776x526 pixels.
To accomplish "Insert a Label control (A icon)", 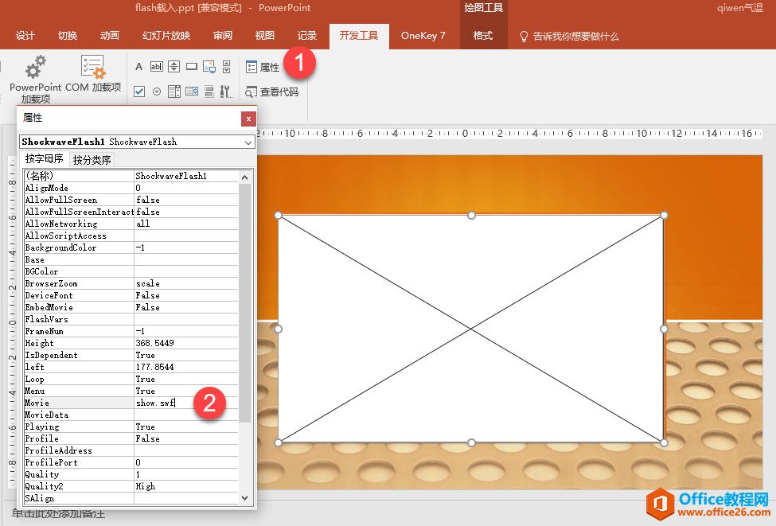I will 139,67.
